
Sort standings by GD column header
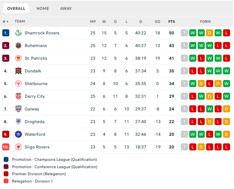157,22
